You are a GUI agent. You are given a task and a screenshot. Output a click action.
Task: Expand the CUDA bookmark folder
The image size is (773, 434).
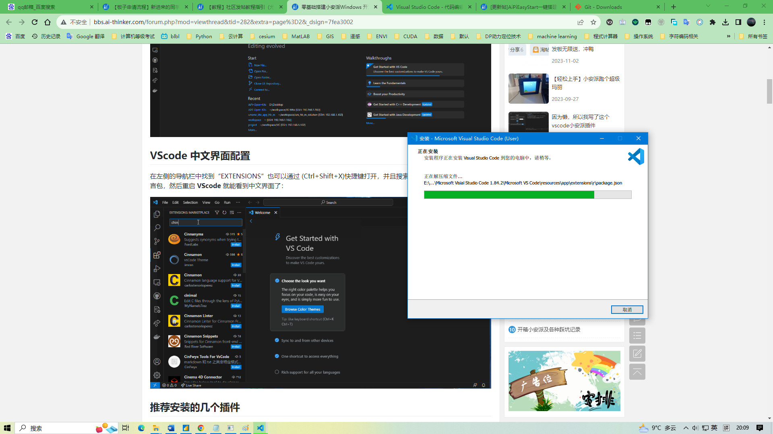[407, 36]
